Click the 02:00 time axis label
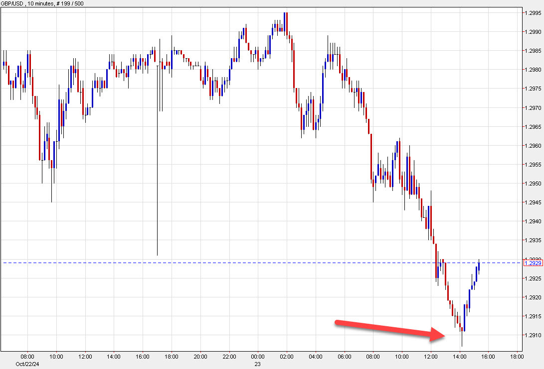 pos(287,357)
